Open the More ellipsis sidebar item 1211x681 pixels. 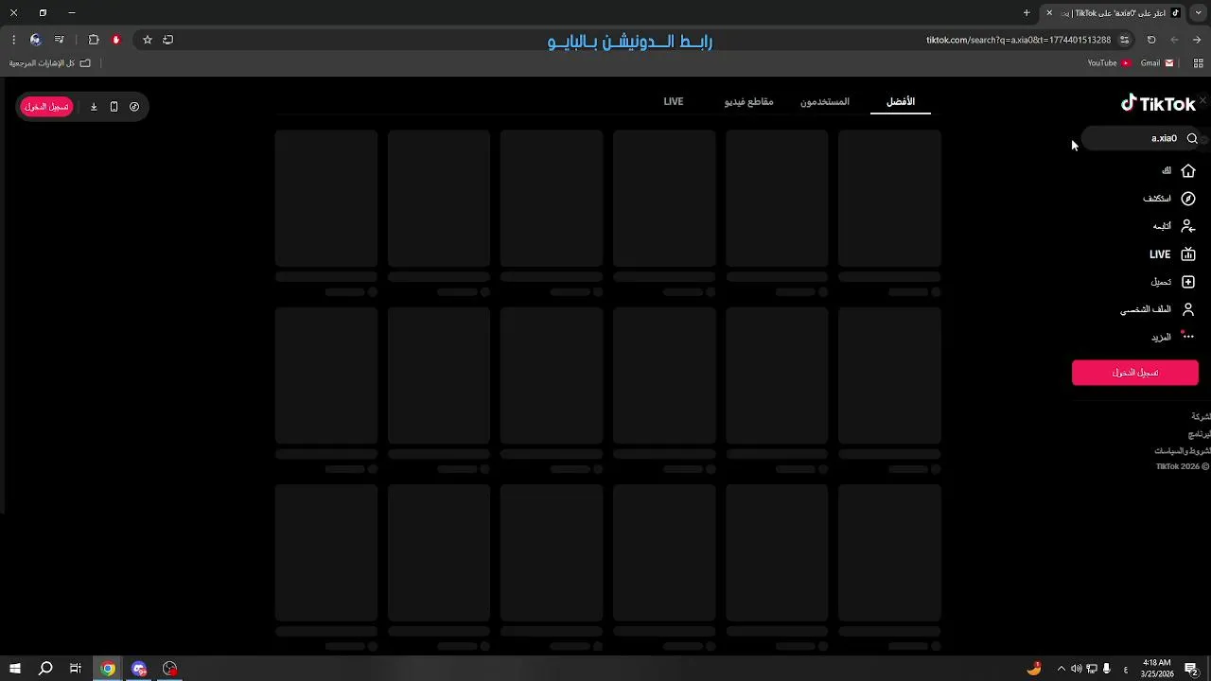click(1173, 337)
